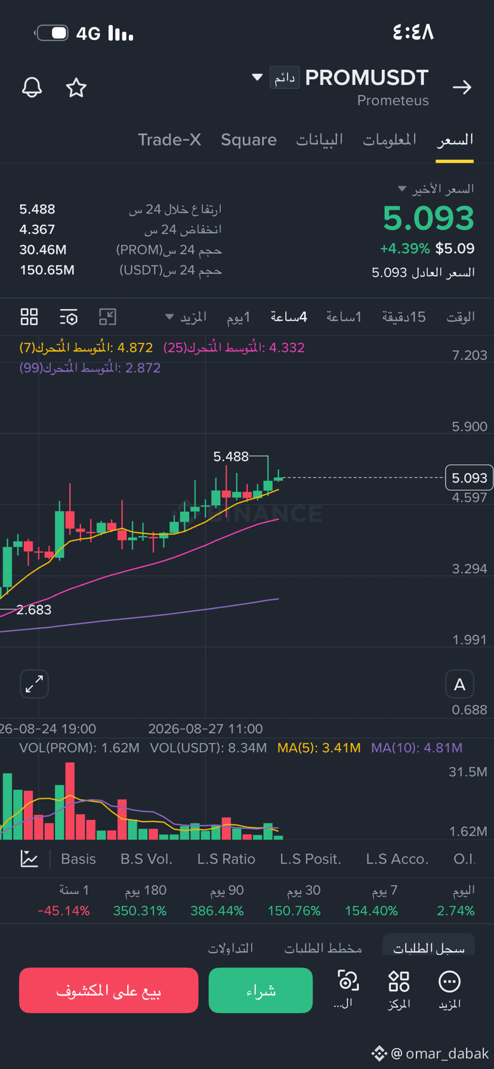494x1069 pixels.
Task: Switch to the البيانات tab
Action: 320,140
